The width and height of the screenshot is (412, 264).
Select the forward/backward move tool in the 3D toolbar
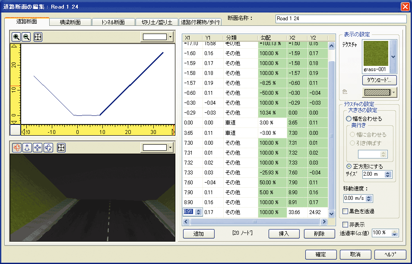(x=27, y=148)
